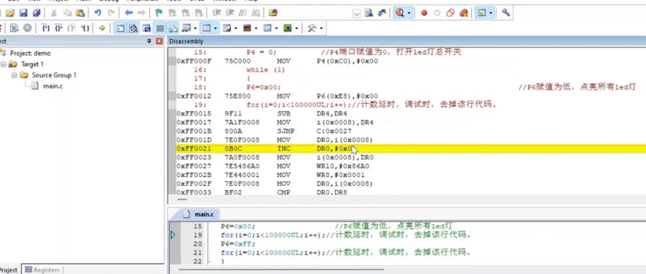Open Configuration with the wrench icon
The height and width of the screenshot is (274, 646).
coord(505,13)
